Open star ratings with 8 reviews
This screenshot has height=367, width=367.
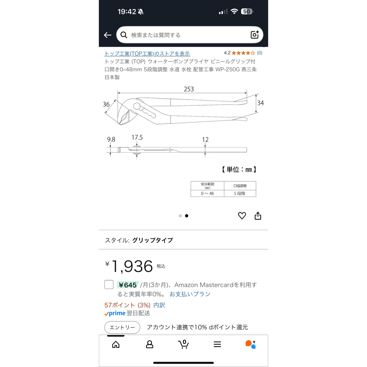(x=243, y=53)
